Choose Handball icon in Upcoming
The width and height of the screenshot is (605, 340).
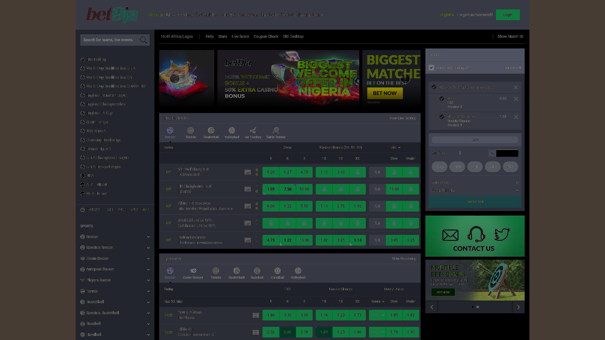pyautogui.click(x=277, y=271)
